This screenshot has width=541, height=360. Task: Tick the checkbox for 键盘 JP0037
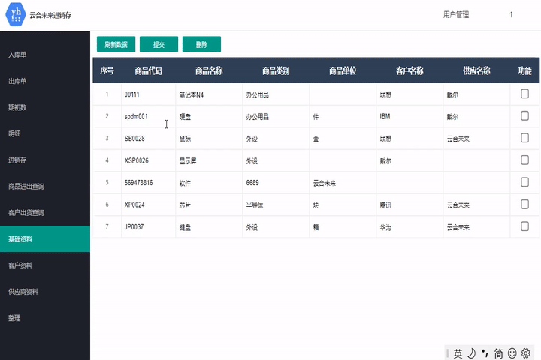coord(524,226)
